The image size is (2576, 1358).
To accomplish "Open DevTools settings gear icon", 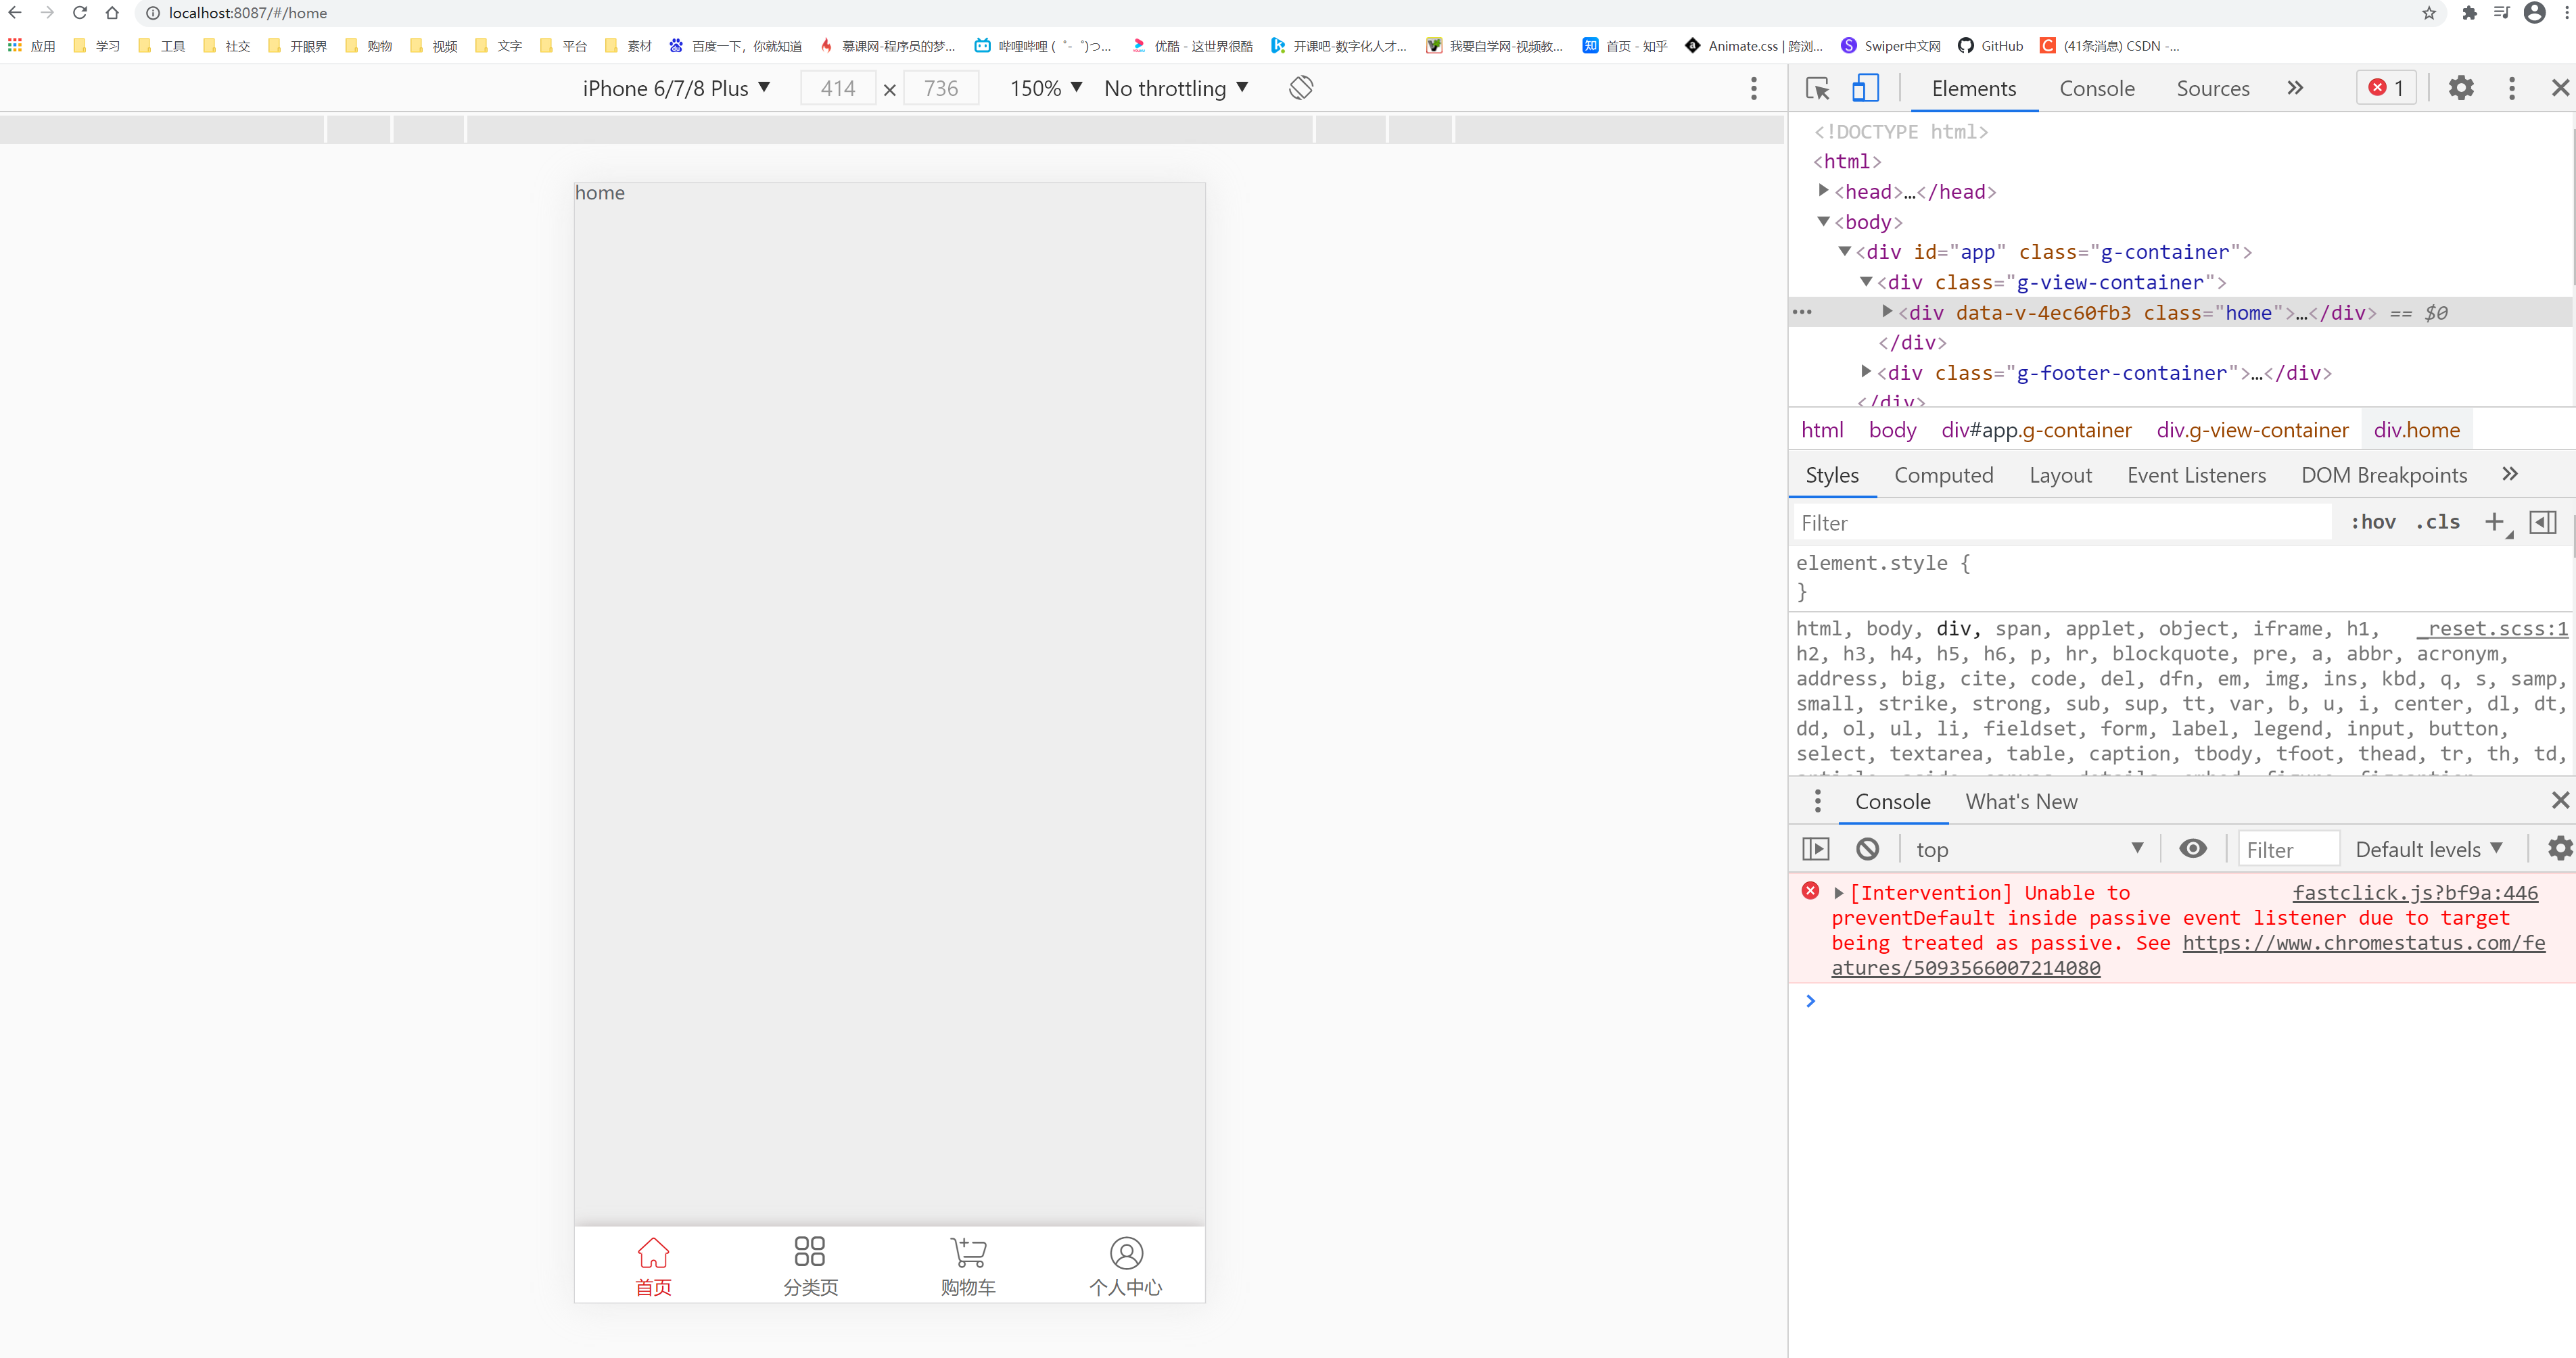I will pos(2460,88).
